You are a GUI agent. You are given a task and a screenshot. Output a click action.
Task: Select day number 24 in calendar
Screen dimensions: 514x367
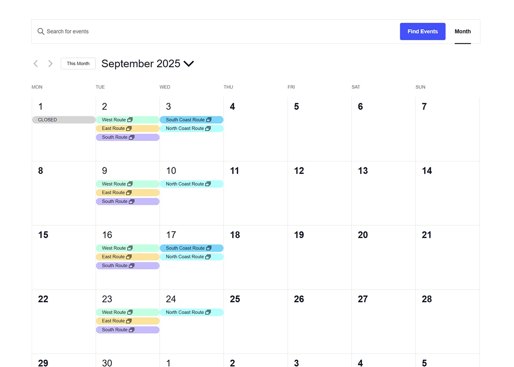[171, 299]
